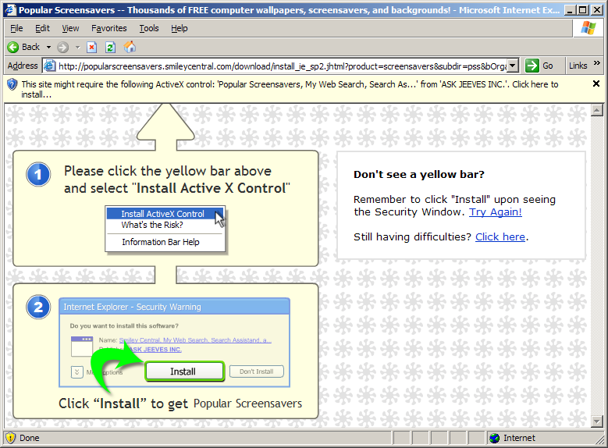Click 'Done' status bar text

click(30, 439)
